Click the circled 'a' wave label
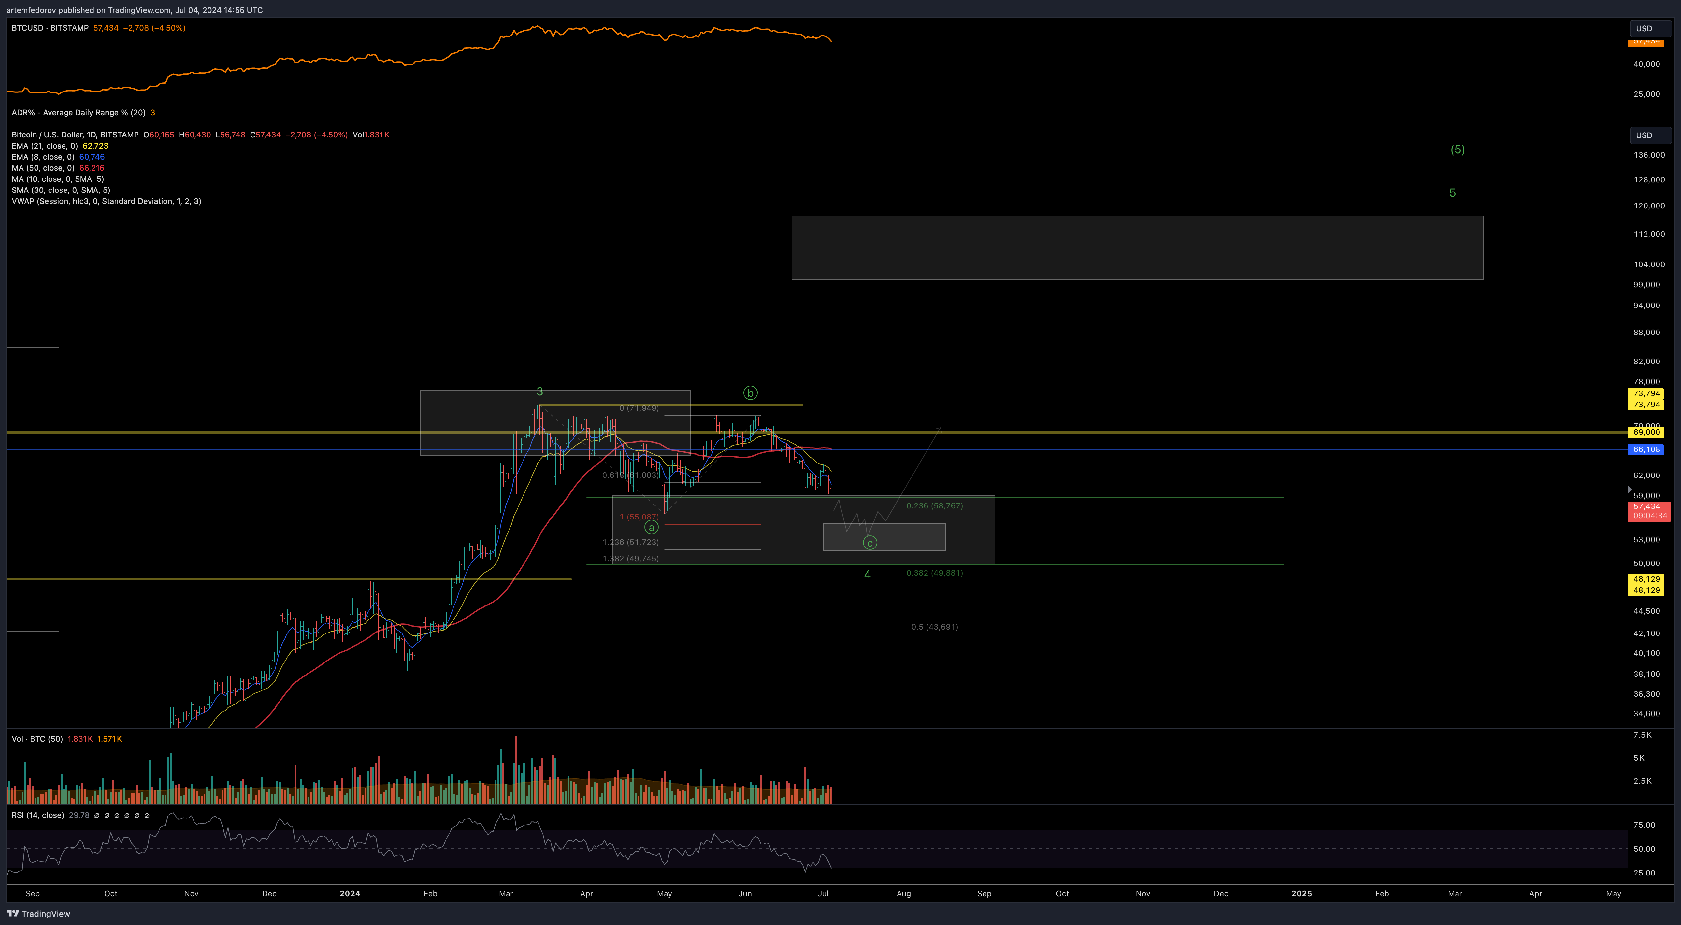The height and width of the screenshot is (925, 1681). pos(651,527)
